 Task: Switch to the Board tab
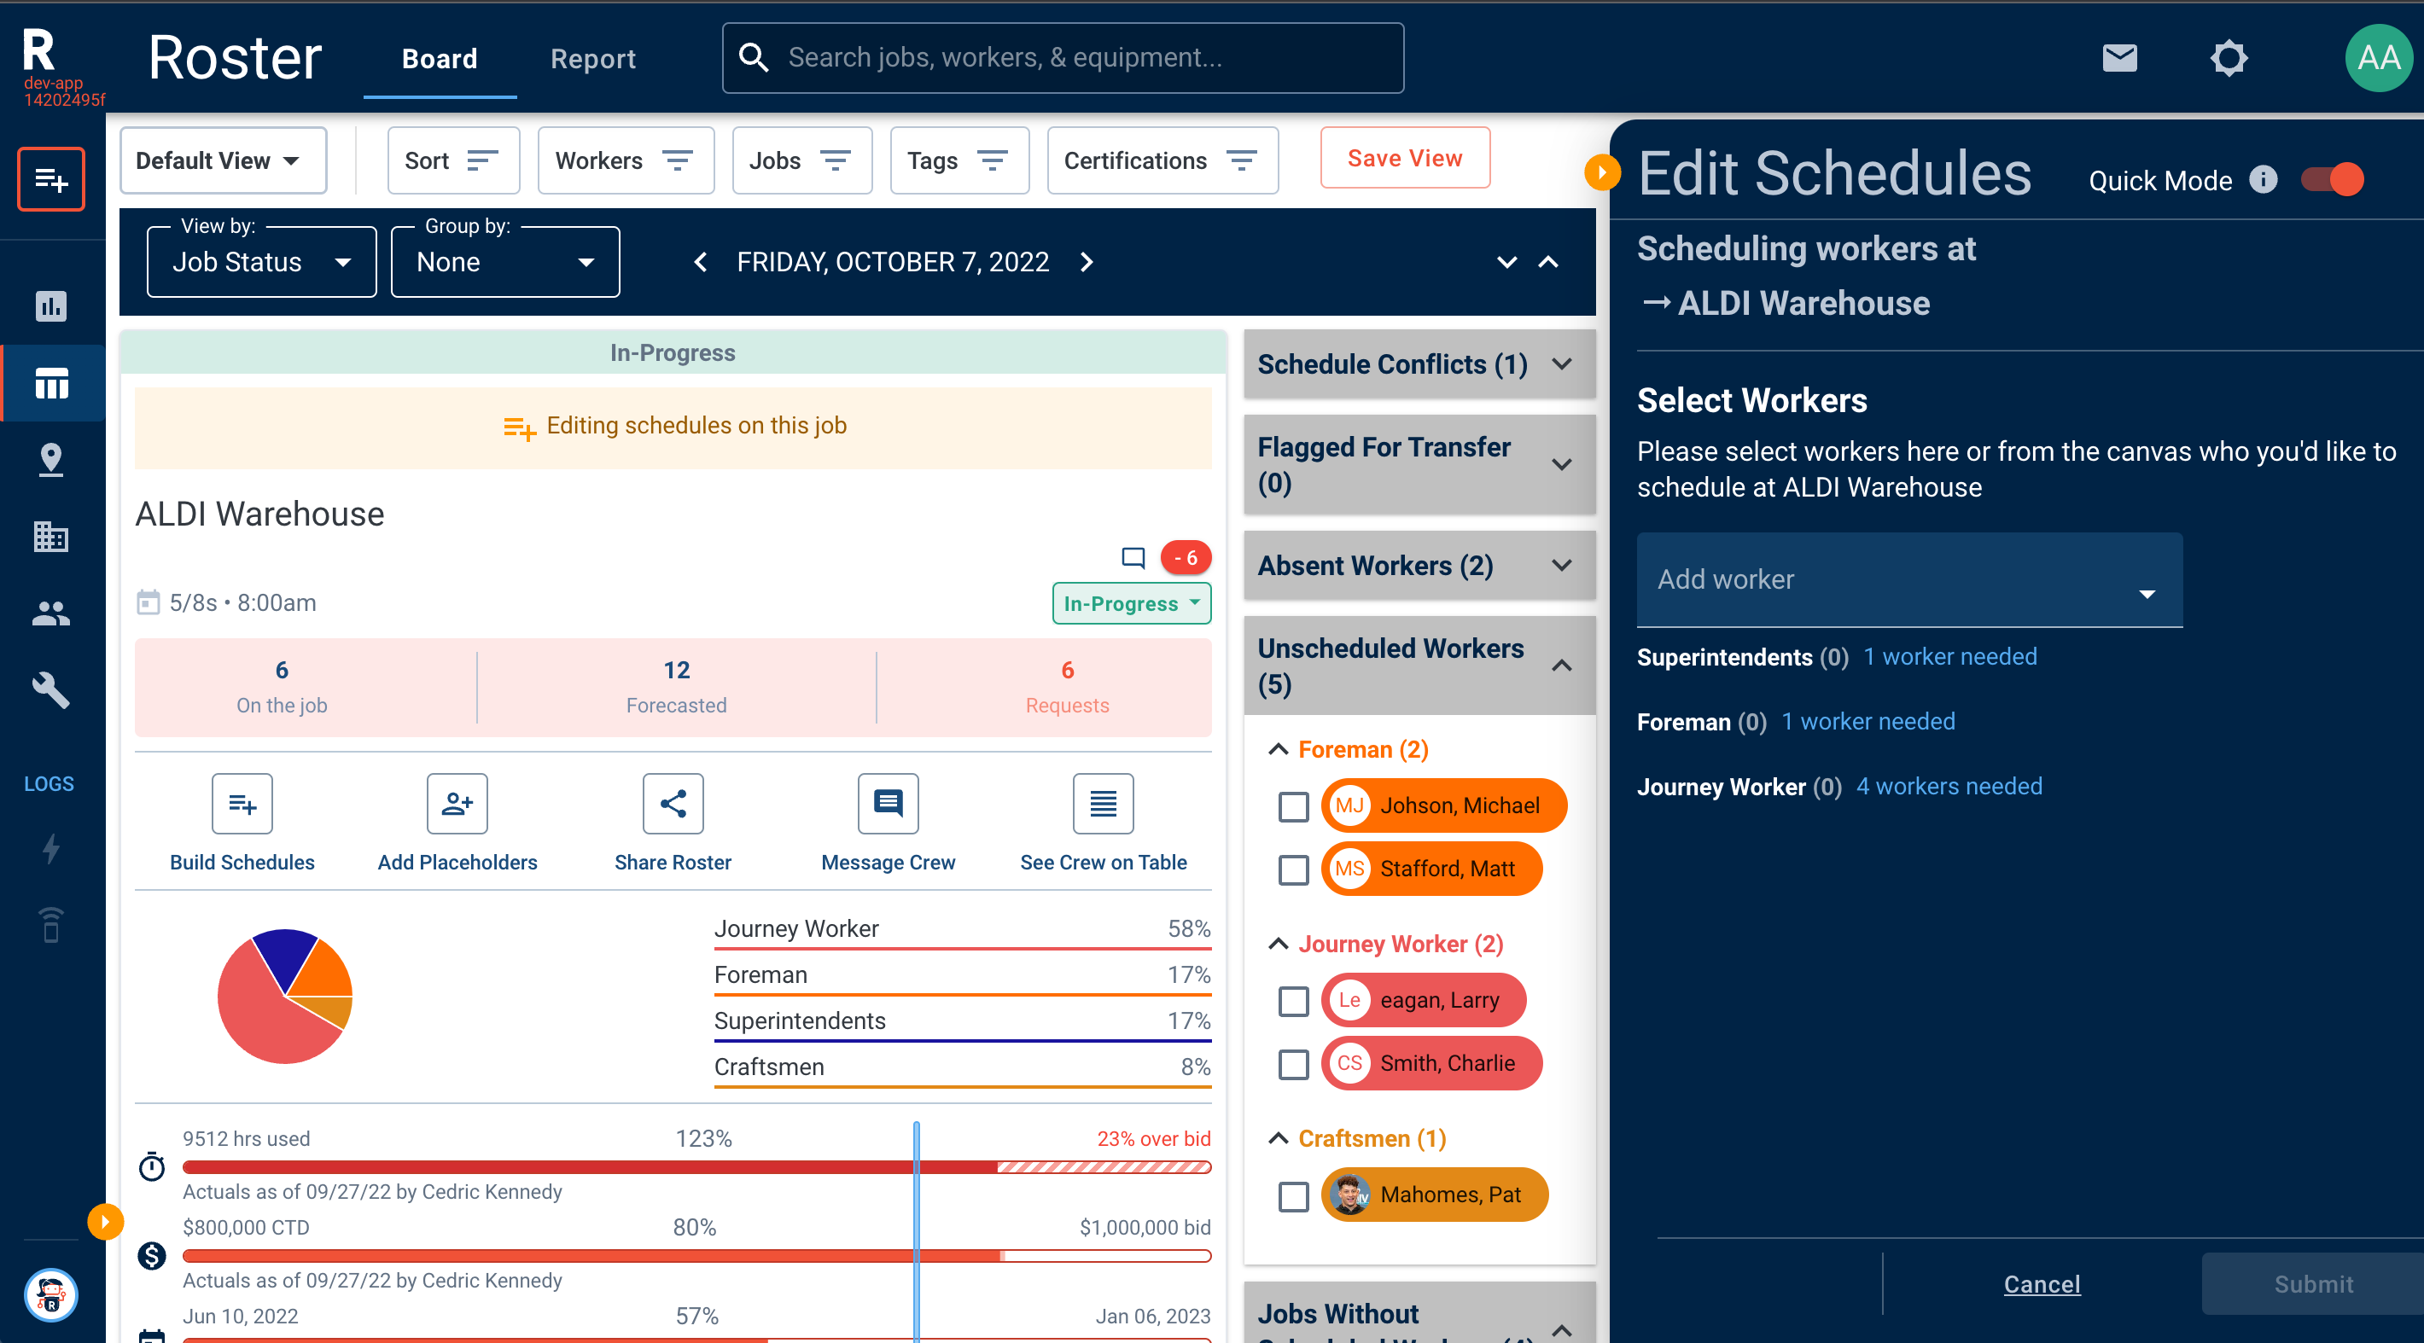pyautogui.click(x=440, y=58)
